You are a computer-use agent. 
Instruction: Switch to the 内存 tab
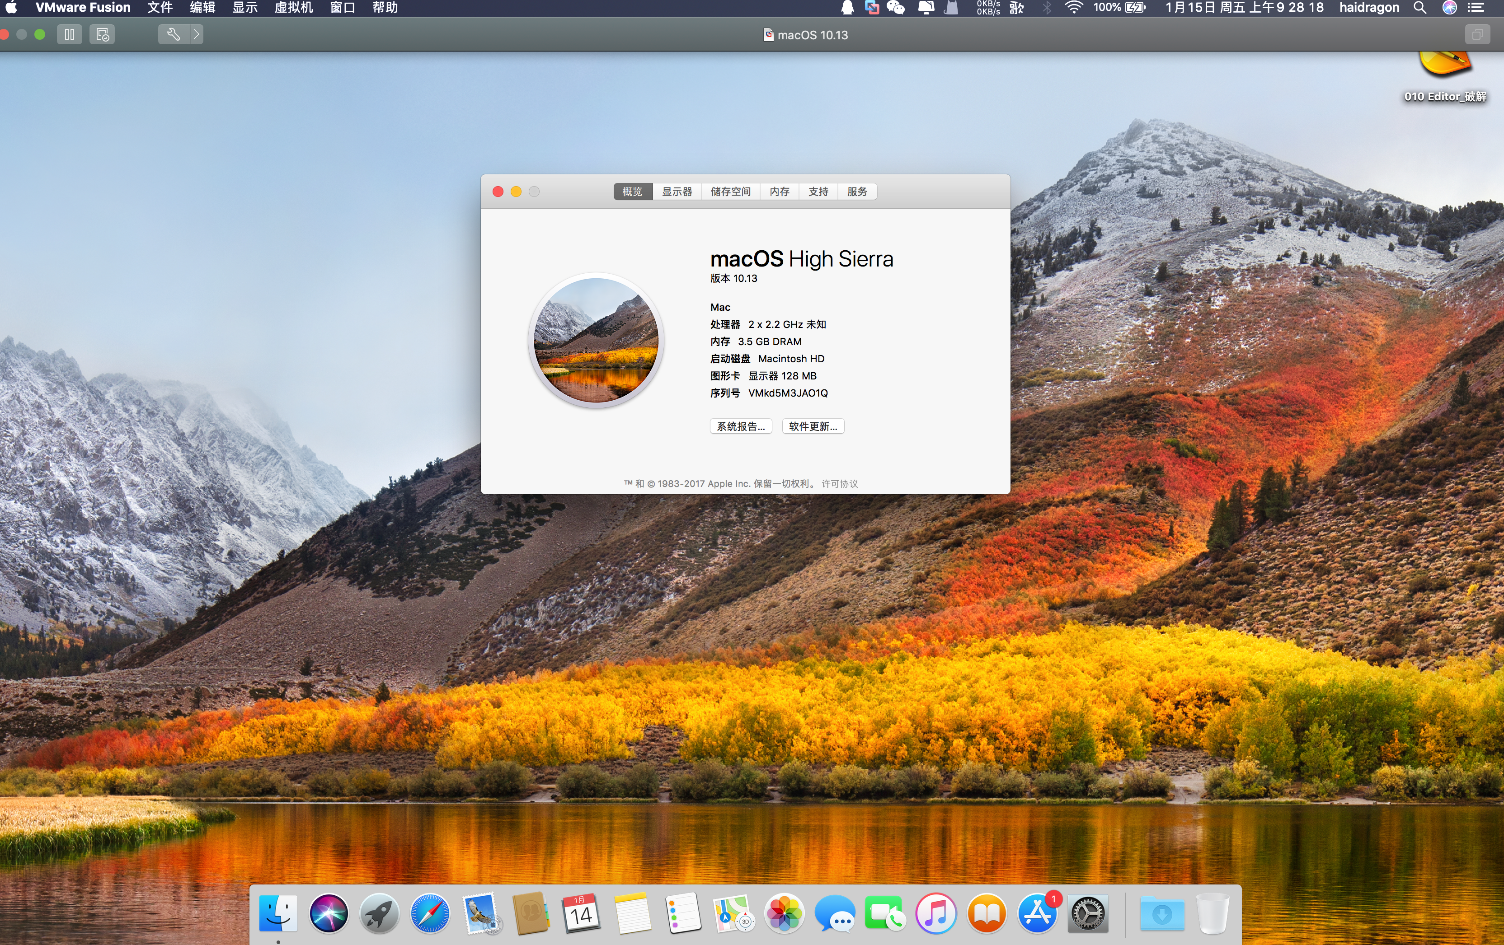click(x=780, y=192)
